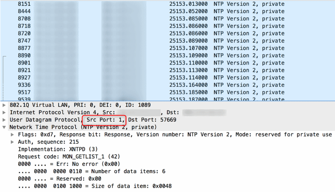
Task: Expand the Auth, sequence: 215 field
Action: [x=12, y=142]
